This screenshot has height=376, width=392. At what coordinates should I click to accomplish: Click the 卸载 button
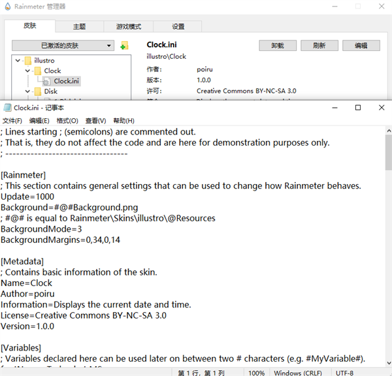pyautogui.click(x=278, y=46)
